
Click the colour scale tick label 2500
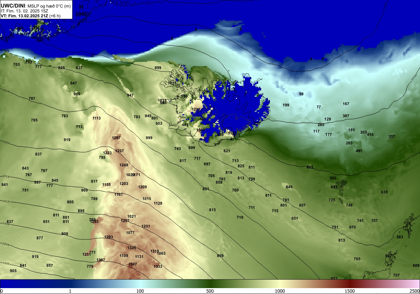point(415,291)
